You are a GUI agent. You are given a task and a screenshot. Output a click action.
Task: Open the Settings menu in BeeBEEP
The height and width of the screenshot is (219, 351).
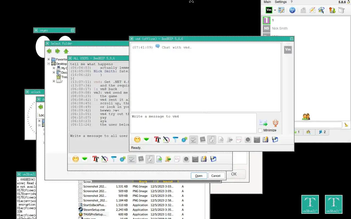click(281, 2)
